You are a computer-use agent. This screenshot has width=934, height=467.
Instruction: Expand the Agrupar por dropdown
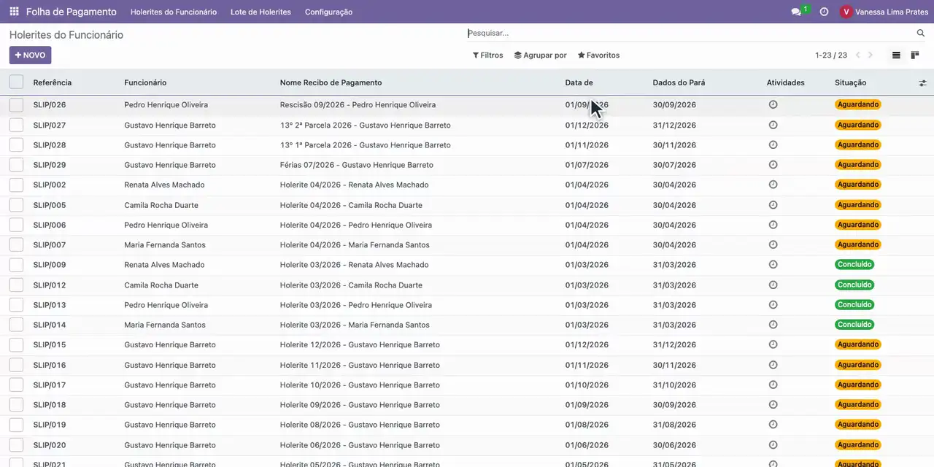point(541,55)
